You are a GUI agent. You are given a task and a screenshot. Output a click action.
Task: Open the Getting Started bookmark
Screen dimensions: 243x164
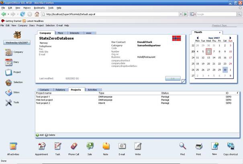(11, 21)
